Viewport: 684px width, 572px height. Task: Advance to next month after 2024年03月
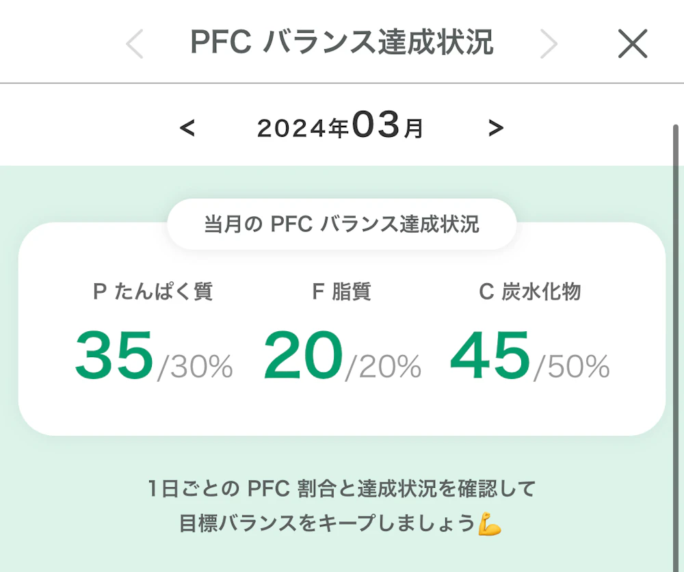point(496,127)
